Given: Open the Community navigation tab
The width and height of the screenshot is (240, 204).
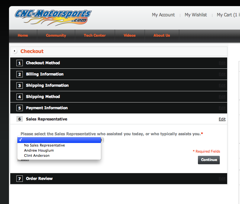Looking at the screenshot, I should click(x=56, y=35).
